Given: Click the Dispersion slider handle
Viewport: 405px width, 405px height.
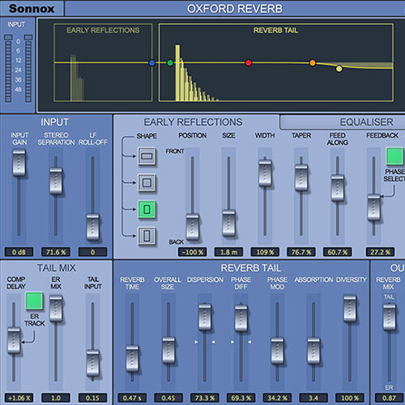Looking at the screenshot, I should tap(205, 317).
